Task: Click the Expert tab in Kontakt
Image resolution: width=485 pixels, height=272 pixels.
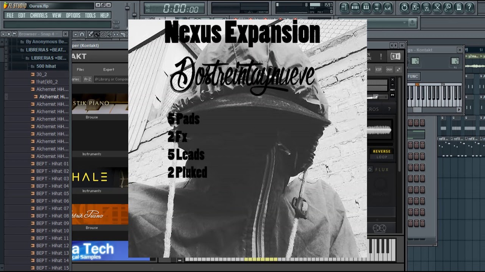Action: [x=109, y=70]
